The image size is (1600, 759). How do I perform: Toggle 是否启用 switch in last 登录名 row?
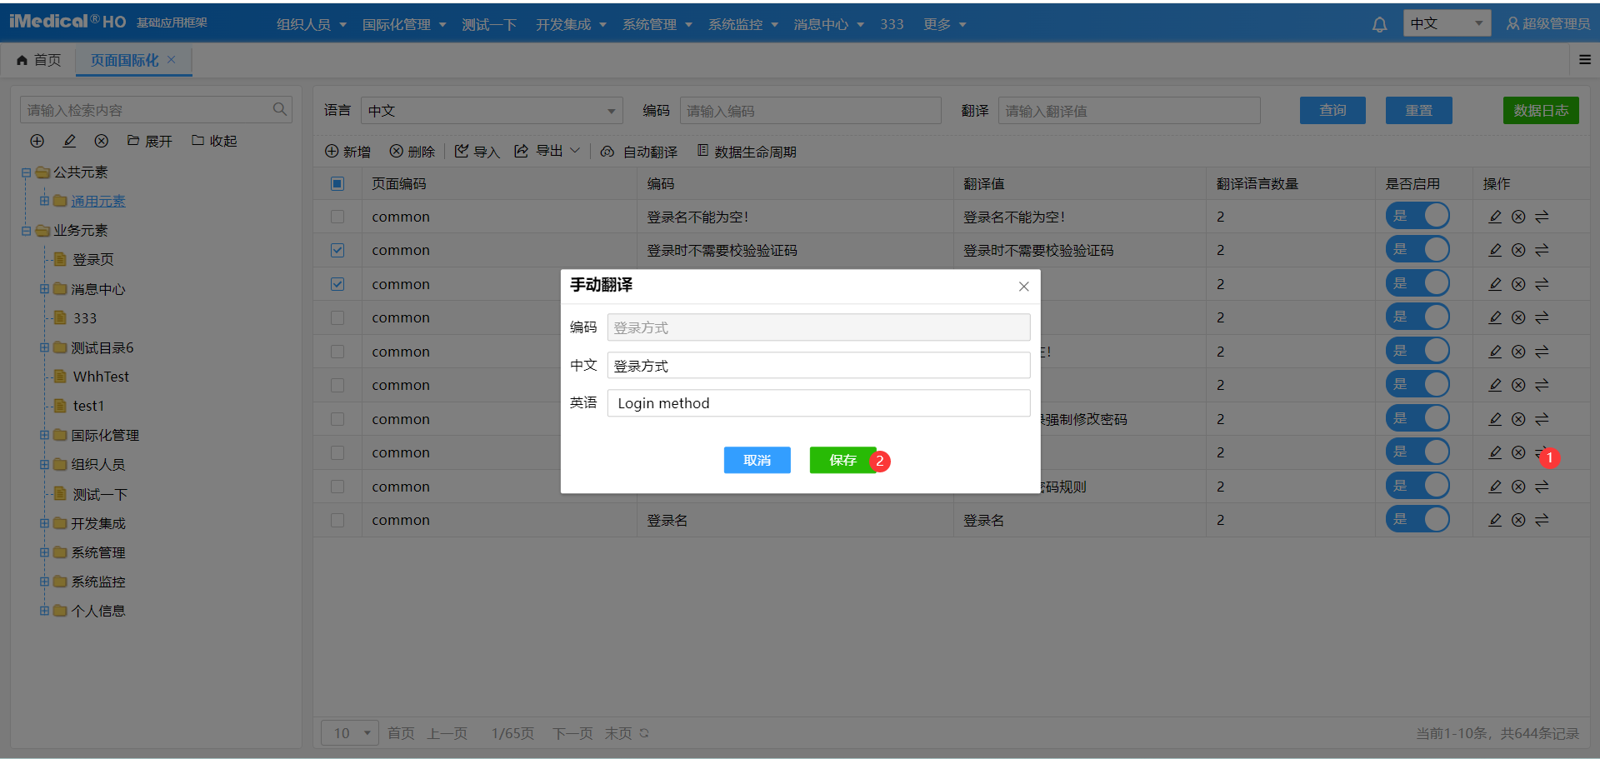(x=1417, y=519)
